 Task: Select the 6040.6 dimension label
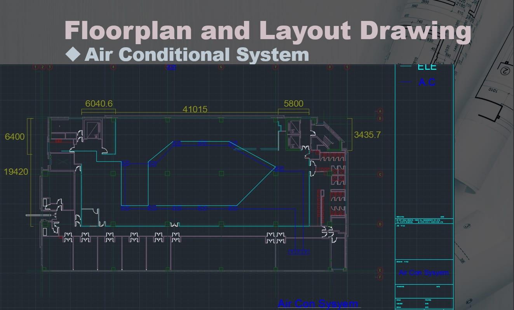point(99,103)
